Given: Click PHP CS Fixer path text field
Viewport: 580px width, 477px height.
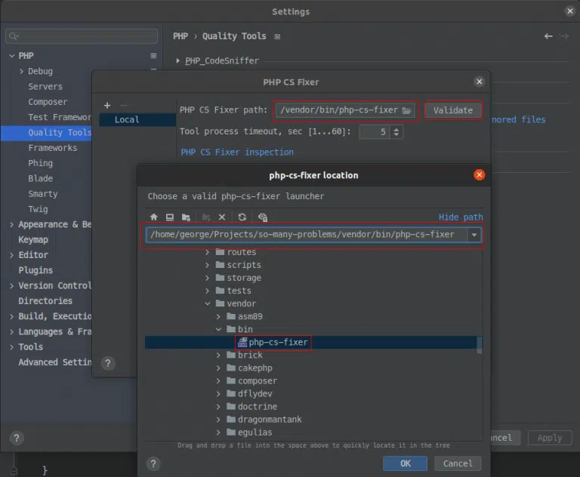Looking at the screenshot, I should 338,110.
